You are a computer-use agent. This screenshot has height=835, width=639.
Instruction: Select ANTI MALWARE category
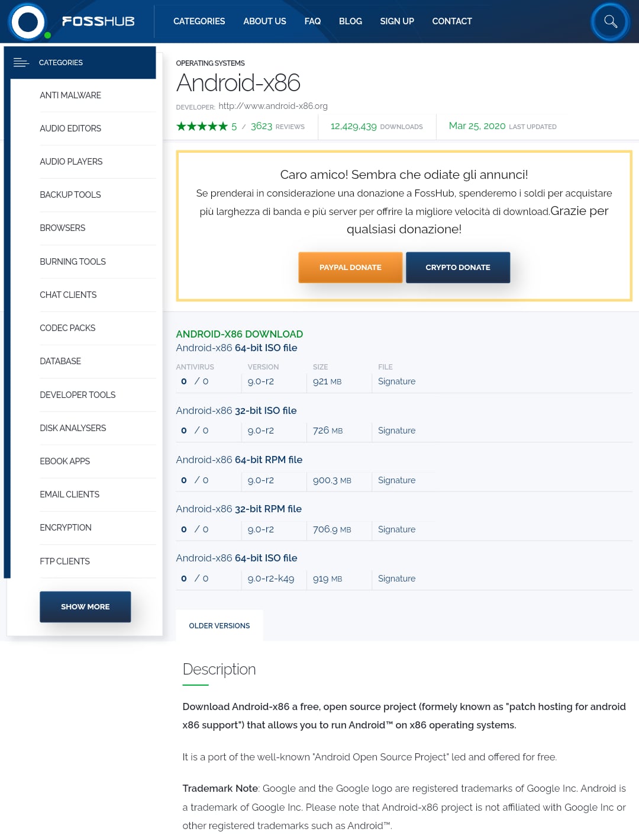[x=70, y=95]
